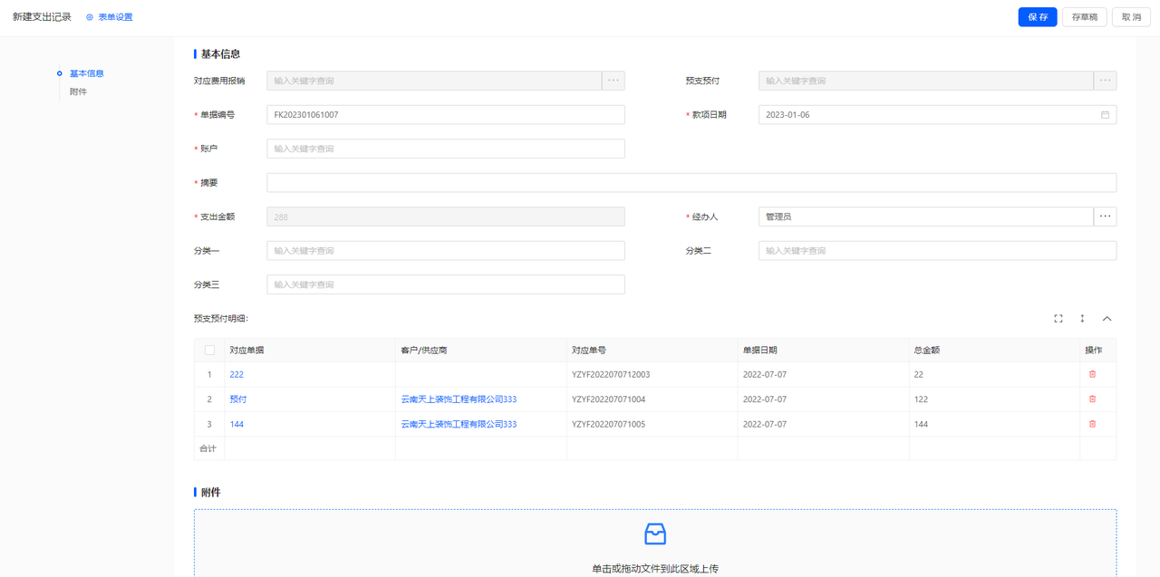Open linked document 222
Image resolution: width=1160 pixels, height=577 pixels.
click(x=237, y=374)
